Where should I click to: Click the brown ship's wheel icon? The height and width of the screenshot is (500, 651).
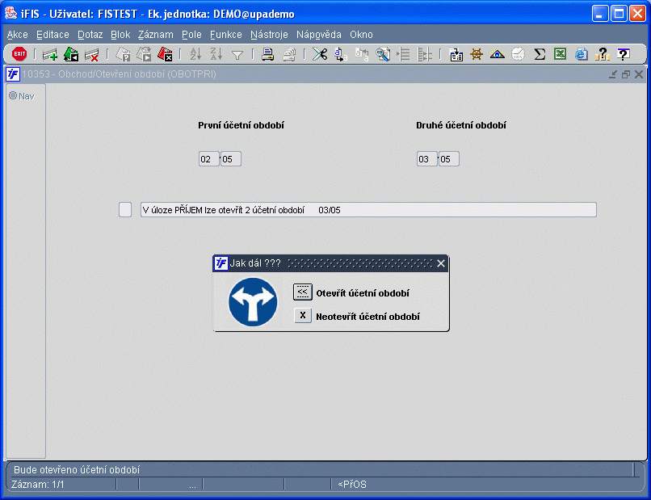tap(477, 54)
